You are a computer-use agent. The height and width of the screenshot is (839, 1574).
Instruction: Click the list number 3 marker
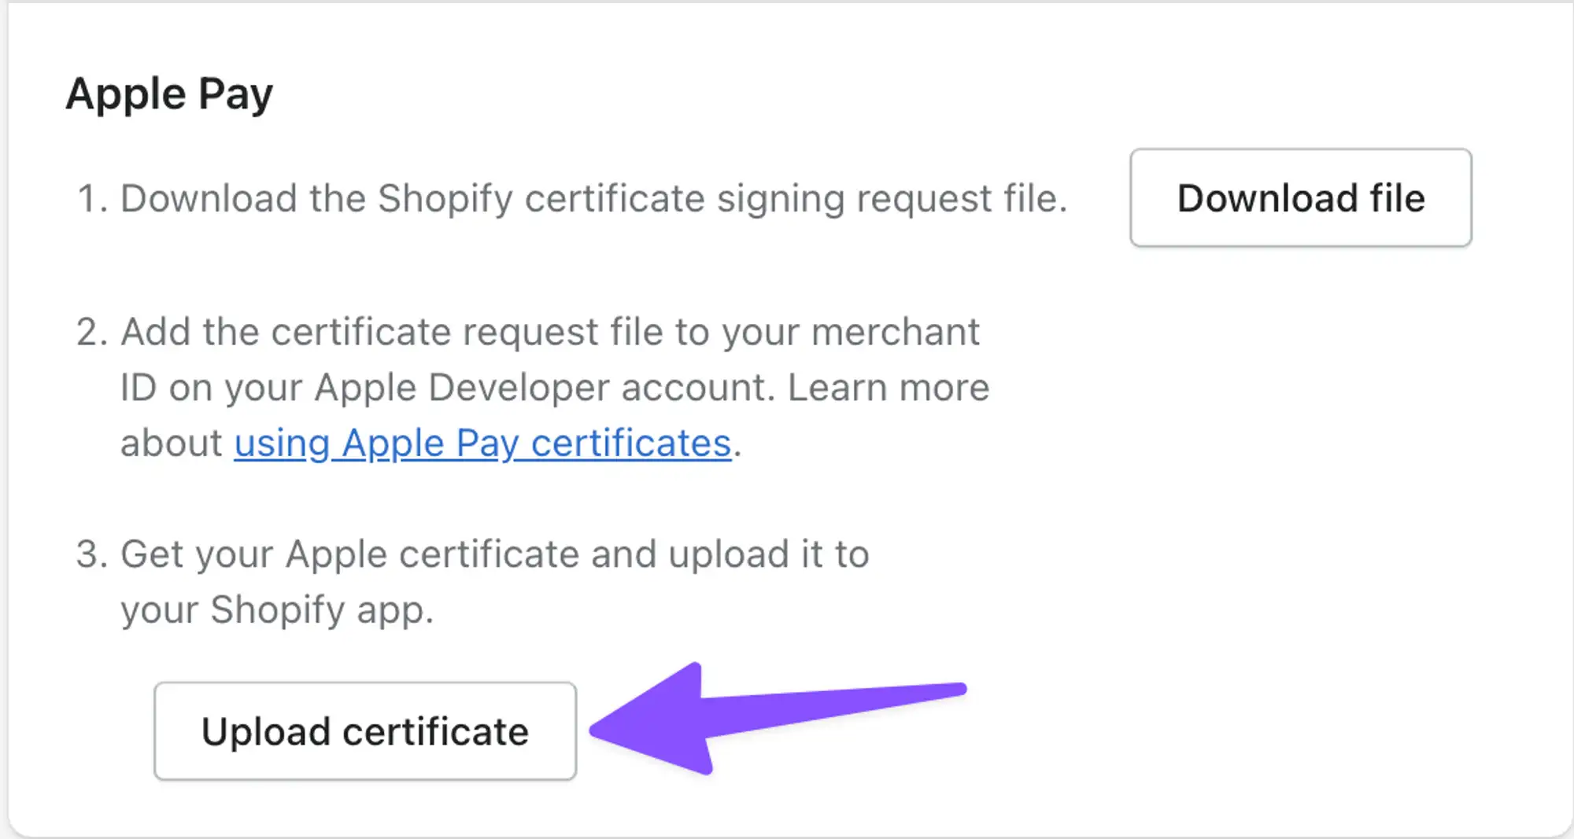[91, 554]
